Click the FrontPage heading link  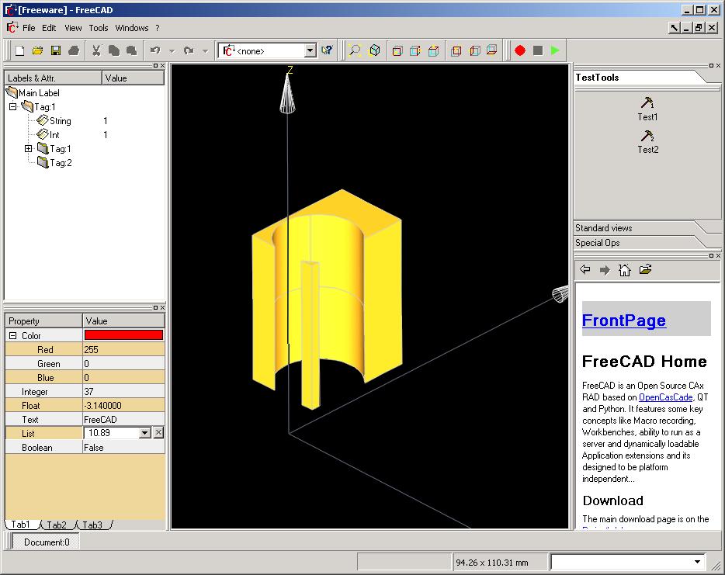click(x=623, y=320)
